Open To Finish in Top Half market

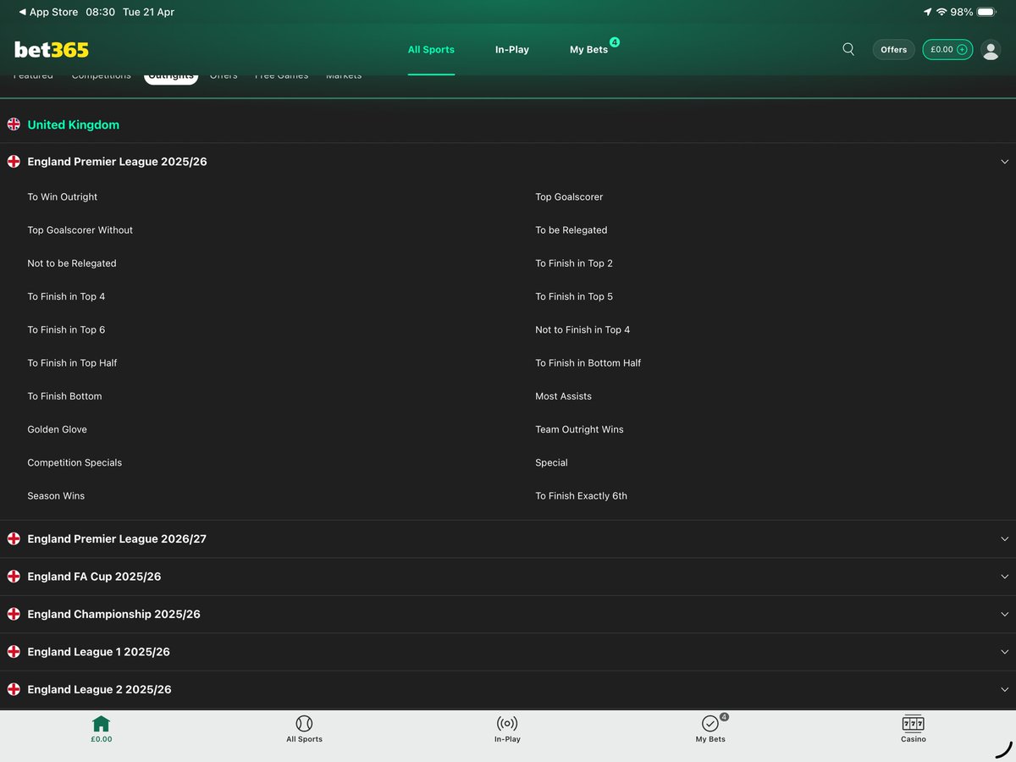(x=72, y=363)
